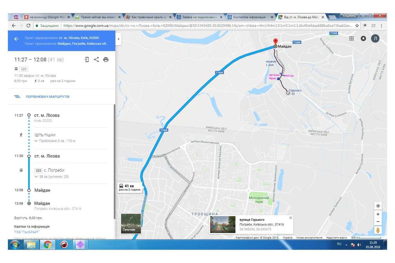Image resolution: width=395 pixels, height=263 pixels.
Task: Select Street View pegman
Action: point(378,230)
